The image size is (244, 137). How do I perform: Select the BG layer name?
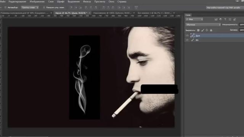tap(197, 40)
